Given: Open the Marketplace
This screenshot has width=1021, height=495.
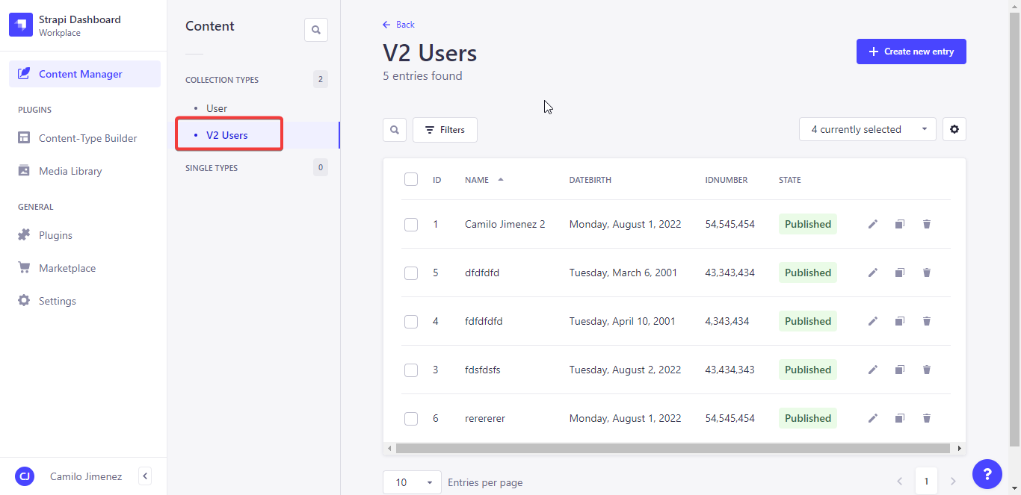Looking at the screenshot, I should (x=67, y=267).
